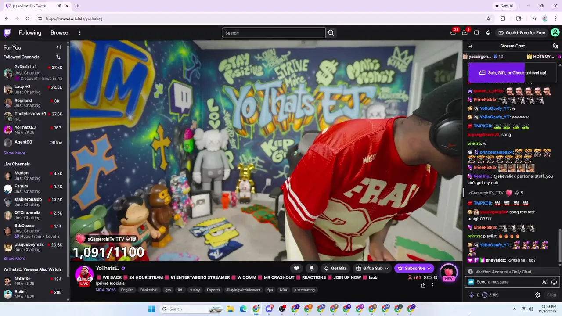Screen dimensions: 562x316
Task: Open the NBA 2K26 category link under the title
Action: pos(106,290)
